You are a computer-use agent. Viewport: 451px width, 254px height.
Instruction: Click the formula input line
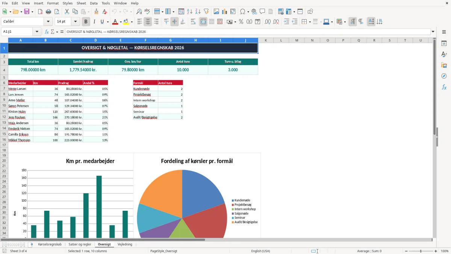[x=248, y=32]
